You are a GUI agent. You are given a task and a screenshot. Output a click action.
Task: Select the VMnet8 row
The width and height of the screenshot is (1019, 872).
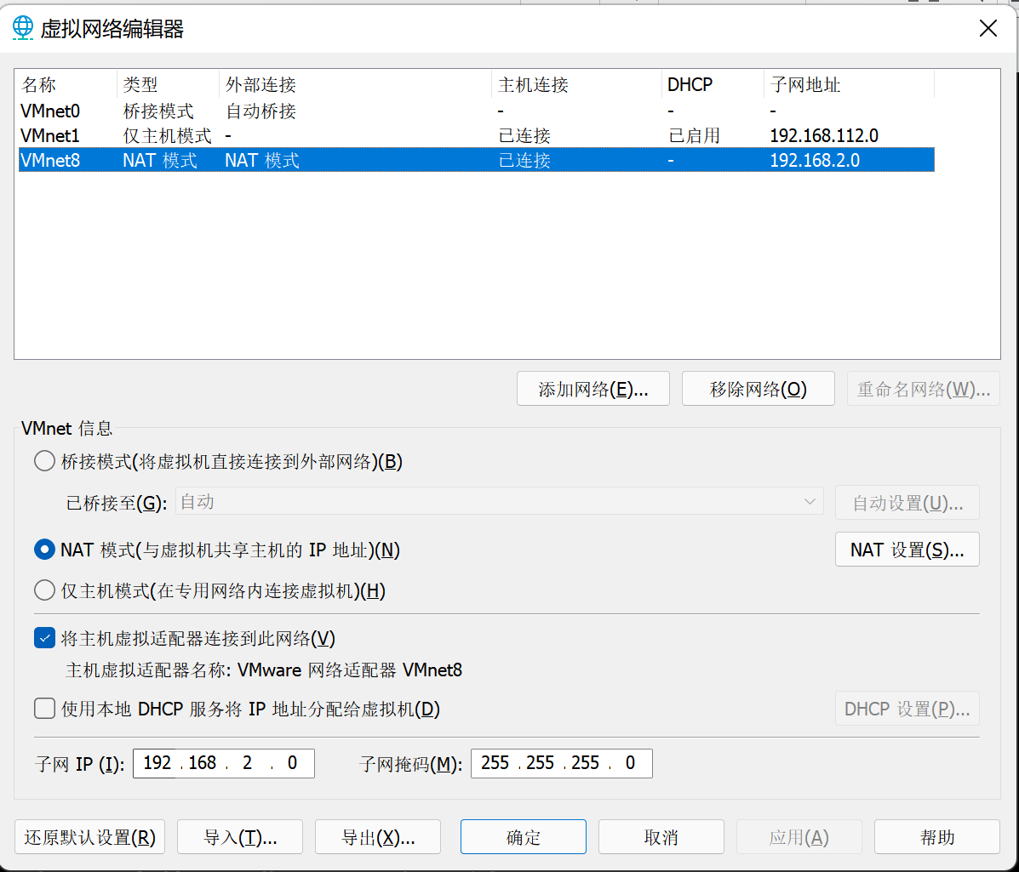click(x=477, y=161)
